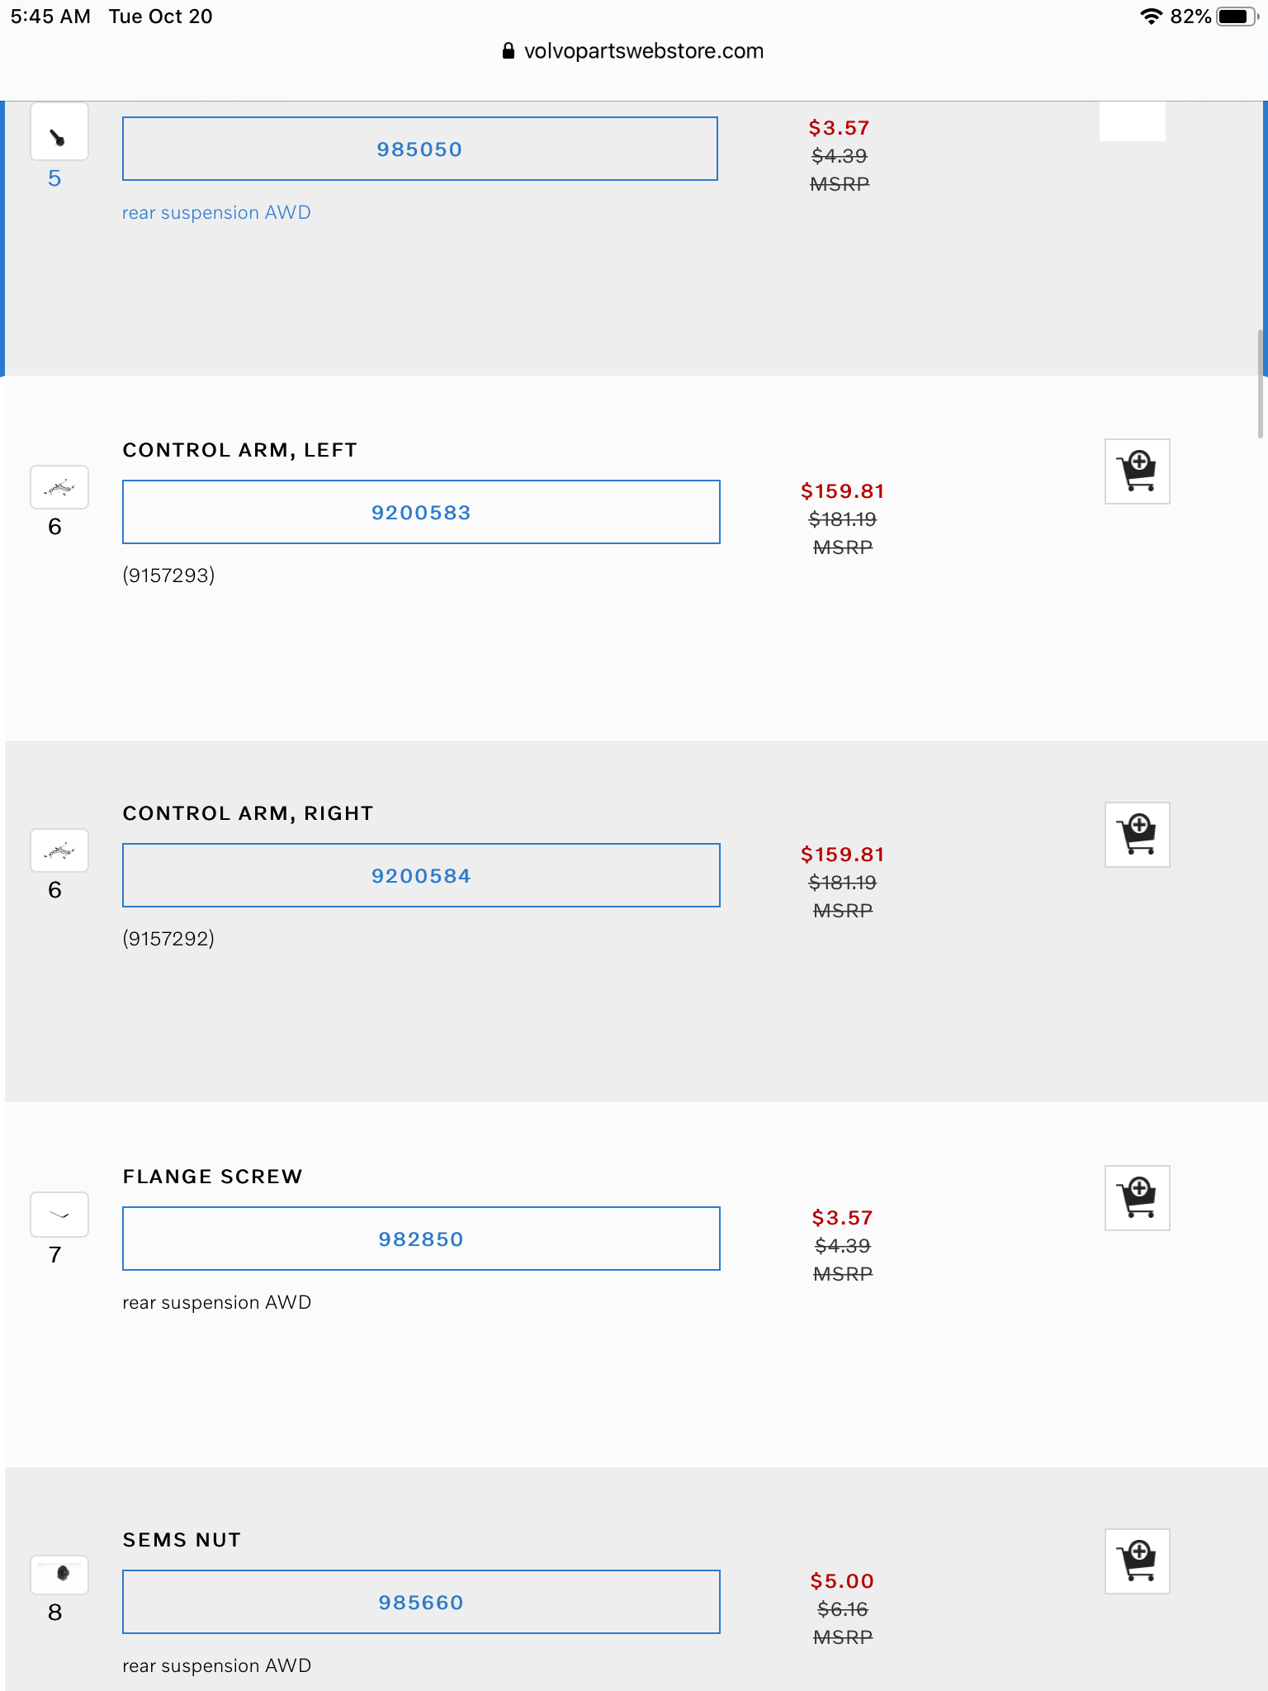The height and width of the screenshot is (1691, 1268).
Task: Click the right control arm thumbnail
Action: click(x=59, y=850)
